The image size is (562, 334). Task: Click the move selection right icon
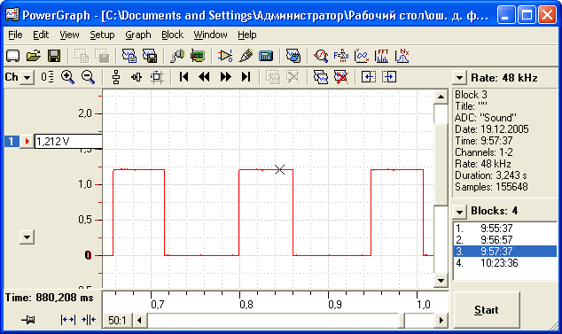pyautogui.click(x=389, y=77)
